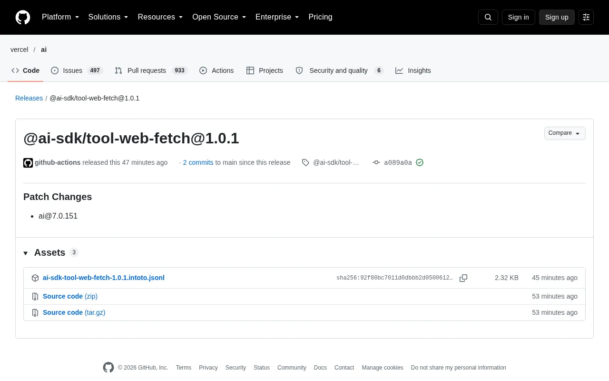Click the github-actions avatar icon
This screenshot has width=609, height=381.
pos(28,163)
